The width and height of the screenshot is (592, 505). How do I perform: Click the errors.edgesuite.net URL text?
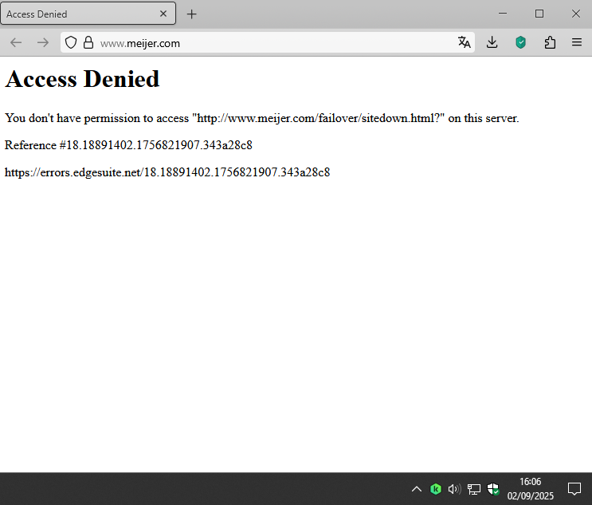click(167, 172)
